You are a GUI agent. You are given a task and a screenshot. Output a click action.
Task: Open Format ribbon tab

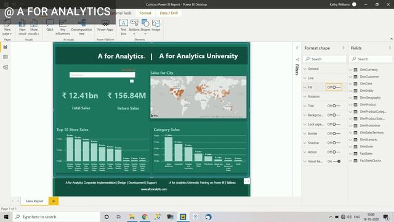click(x=145, y=13)
